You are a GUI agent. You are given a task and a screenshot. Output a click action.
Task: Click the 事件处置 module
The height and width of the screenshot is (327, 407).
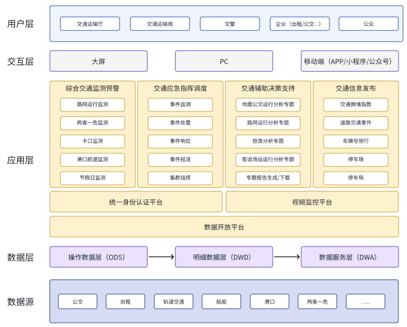180,123
